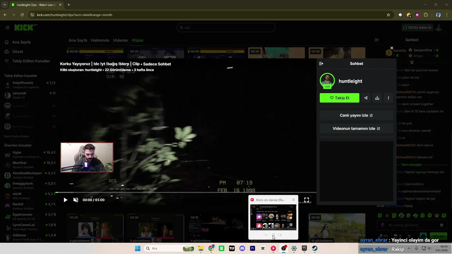Open Epic Games Launcher from taskbar

[x=304, y=248]
